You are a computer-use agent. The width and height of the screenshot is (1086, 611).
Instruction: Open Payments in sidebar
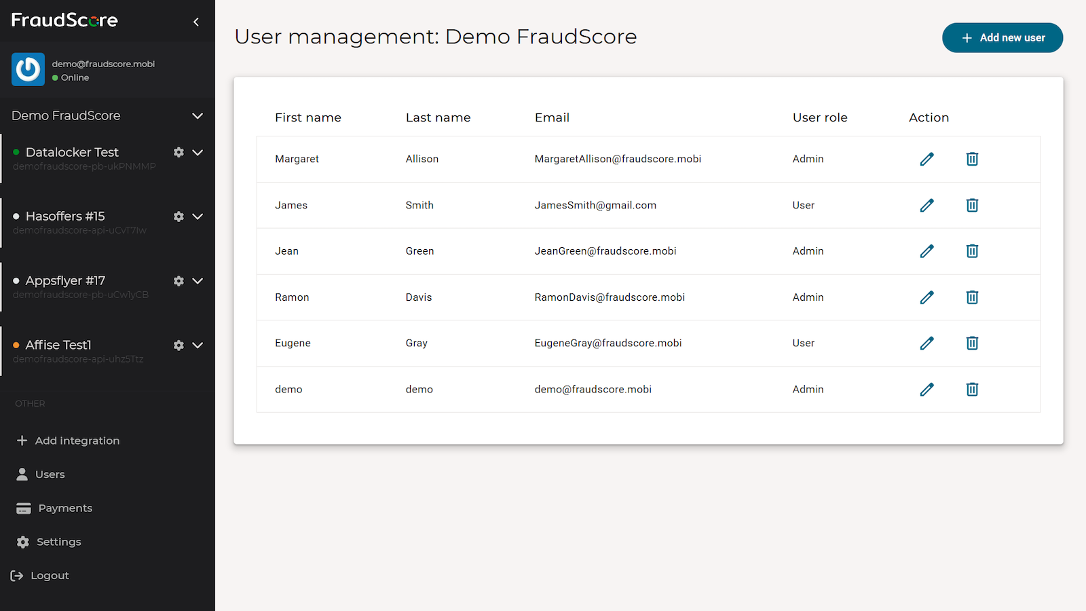click(54, 508)
